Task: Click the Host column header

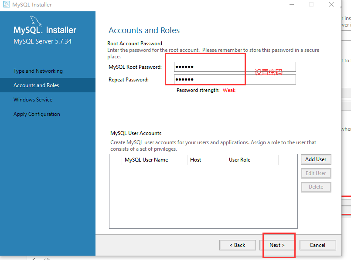Action: [207, 160]
